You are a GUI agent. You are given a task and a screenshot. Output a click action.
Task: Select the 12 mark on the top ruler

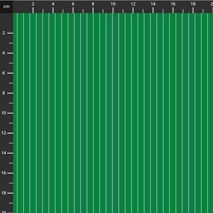point(133,4)
